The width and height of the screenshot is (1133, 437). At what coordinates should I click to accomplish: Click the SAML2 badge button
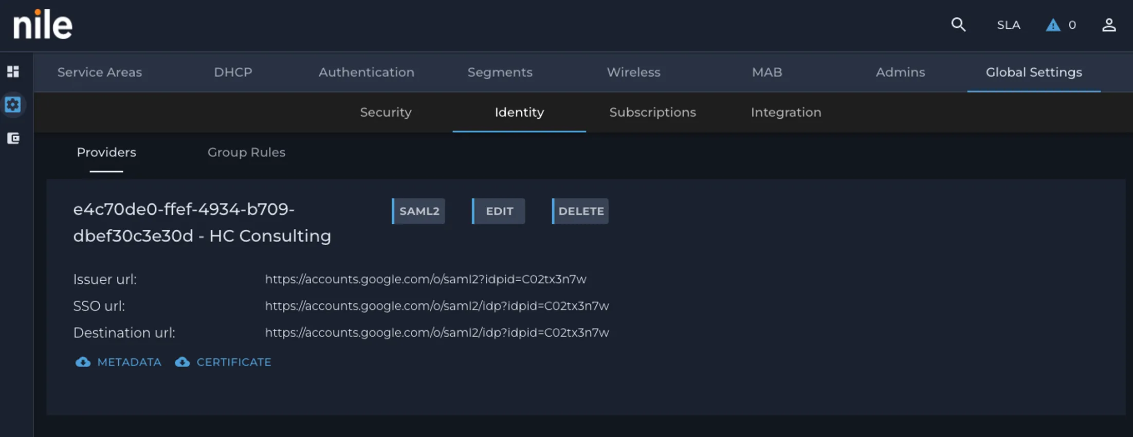(x=418, y=211)
